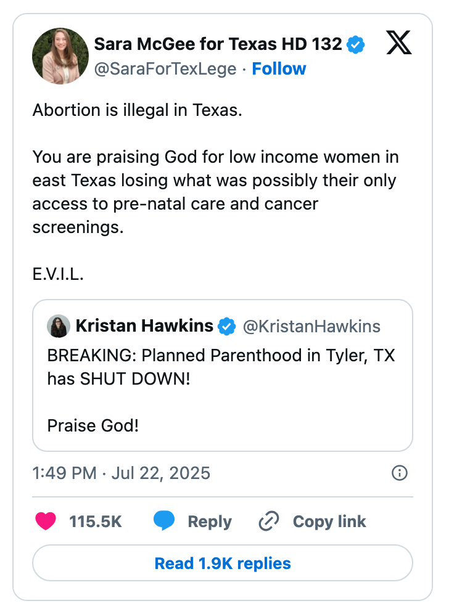
Task: Click the X logo icon
Action: (399, 44)
